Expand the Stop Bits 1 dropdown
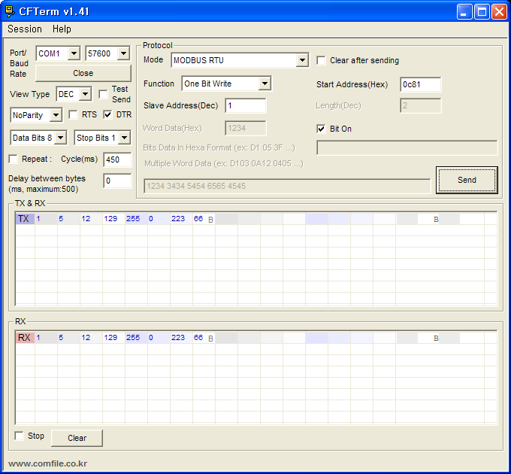 124,138
